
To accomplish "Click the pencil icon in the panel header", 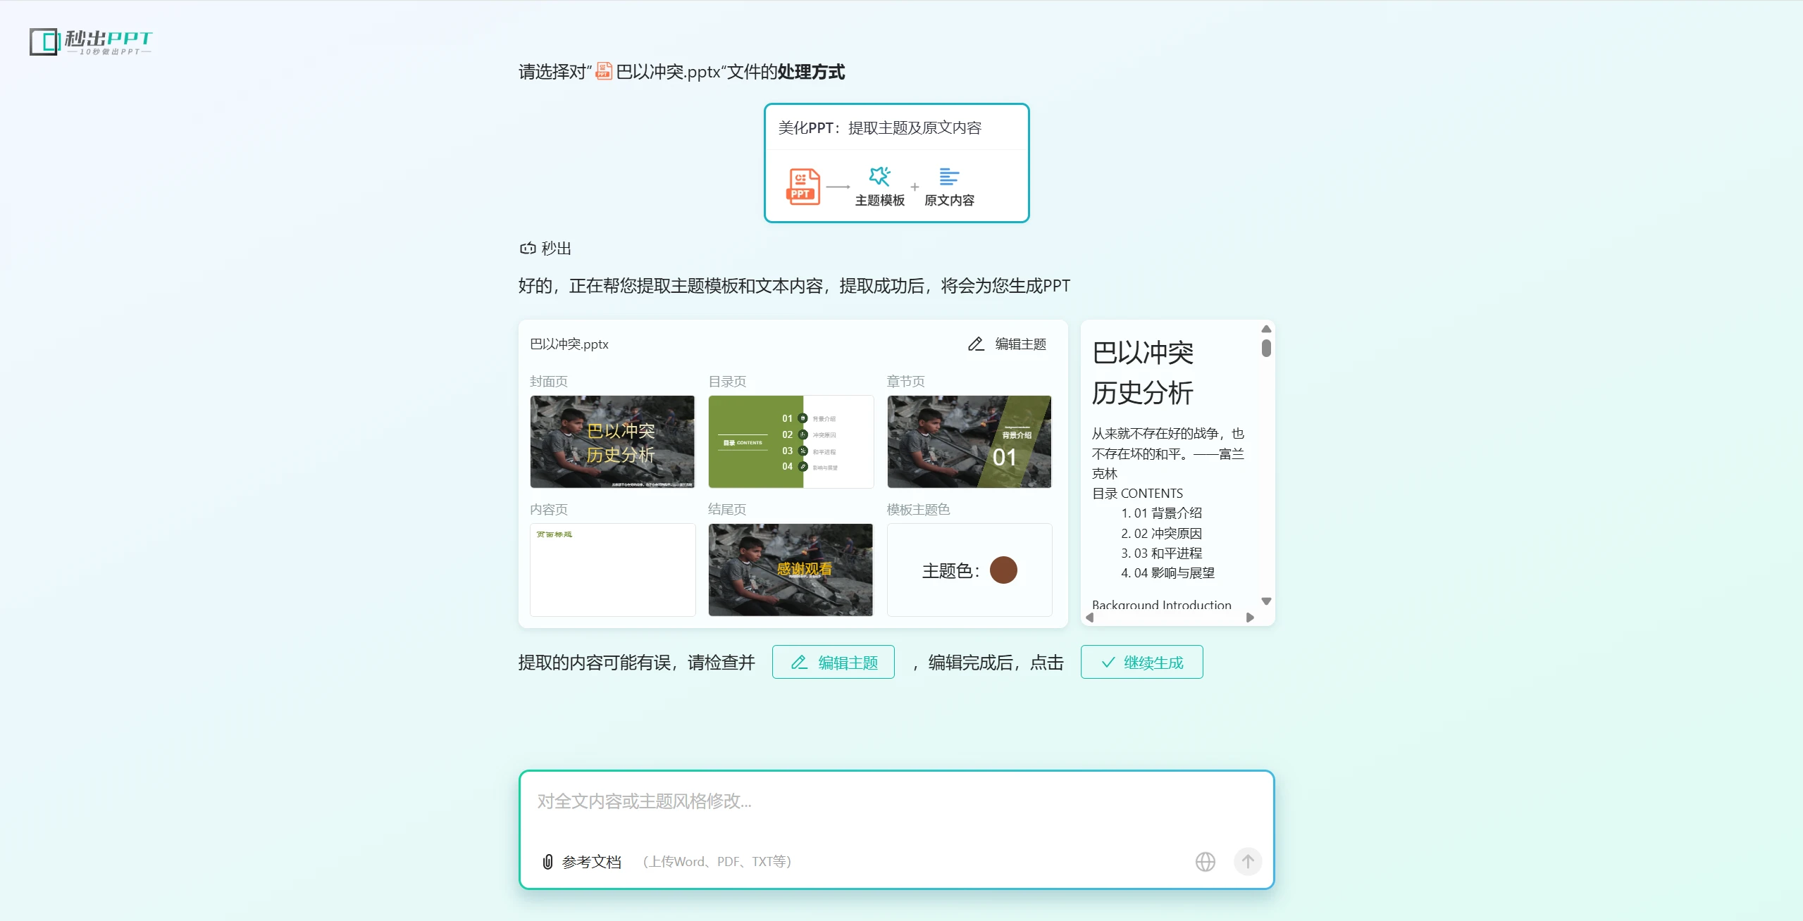I will coord(976,344).
